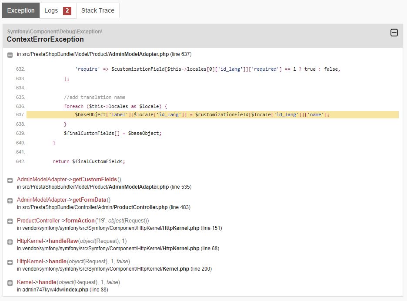The width and height of the screenshot is (407, 301).
Task: Expand the ProductController formAction trace entry
Action: click(x=10, y=221)
